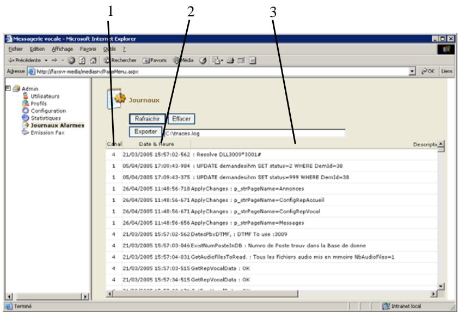Click the Stop icon in the toolbar
Screen dimensions: 459x314
(x=71, y=61)
